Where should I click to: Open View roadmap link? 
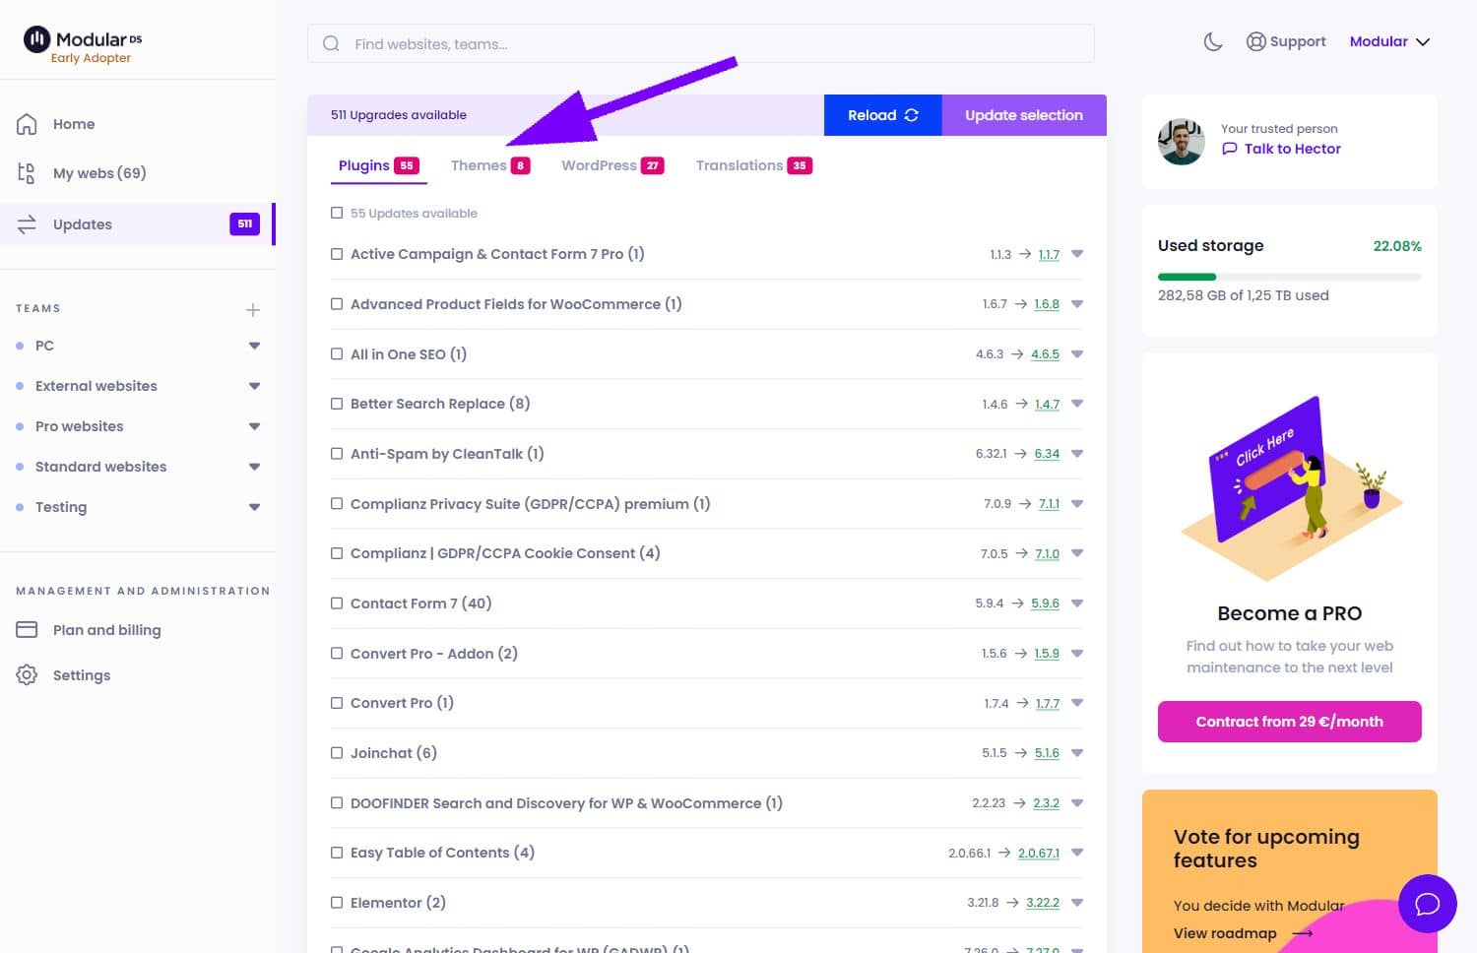click(x=1225, y=933)
